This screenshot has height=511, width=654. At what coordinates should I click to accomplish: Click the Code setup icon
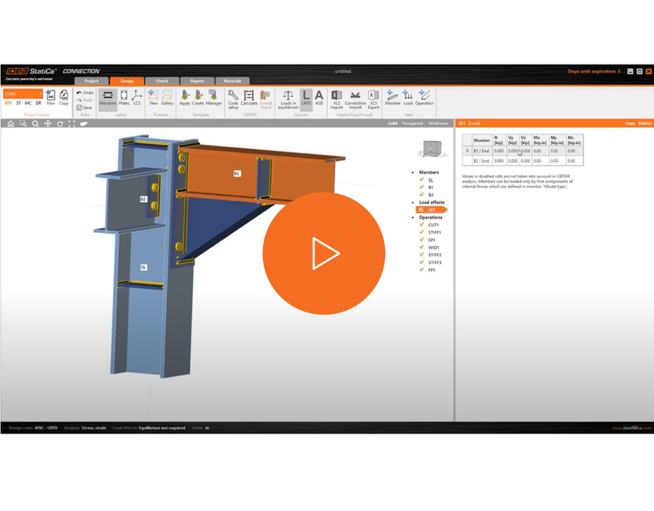[232, 98]
